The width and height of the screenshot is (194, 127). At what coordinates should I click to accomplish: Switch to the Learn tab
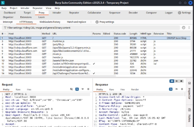pos(41,17)
